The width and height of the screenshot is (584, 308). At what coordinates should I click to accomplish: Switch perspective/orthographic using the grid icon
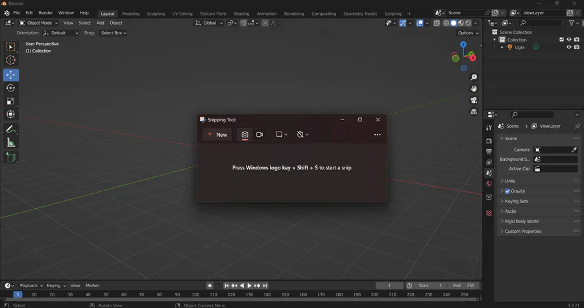click(474, 112)
